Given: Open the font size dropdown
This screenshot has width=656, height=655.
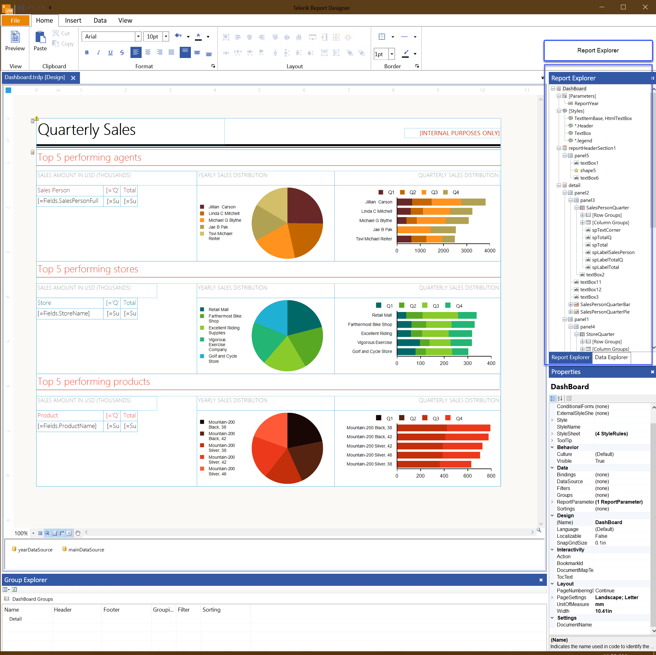Looking at the screenshot, I should pyautogui.click(x=166, y=36).
